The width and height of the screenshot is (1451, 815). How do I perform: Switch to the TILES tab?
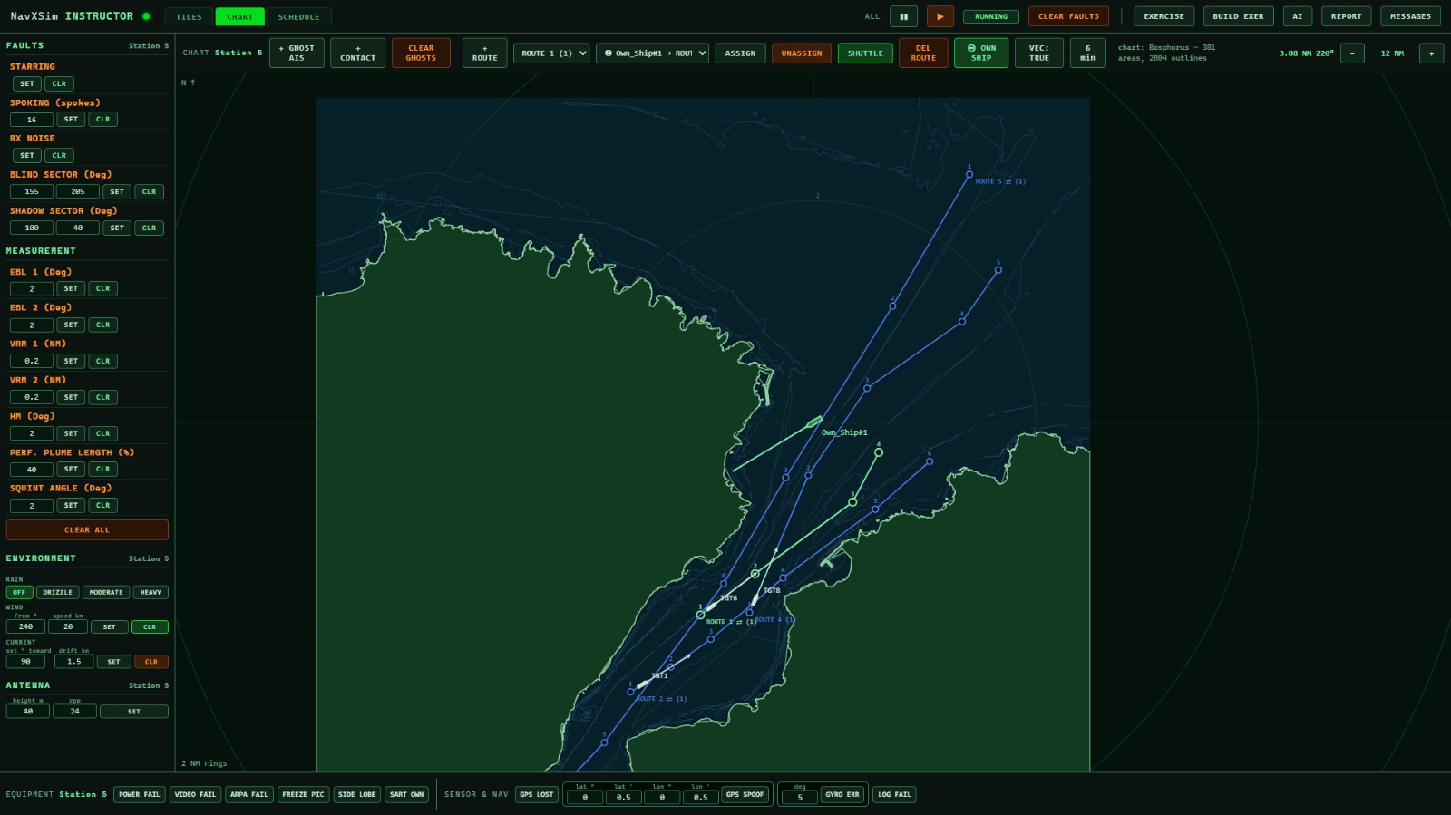point(189,16)
